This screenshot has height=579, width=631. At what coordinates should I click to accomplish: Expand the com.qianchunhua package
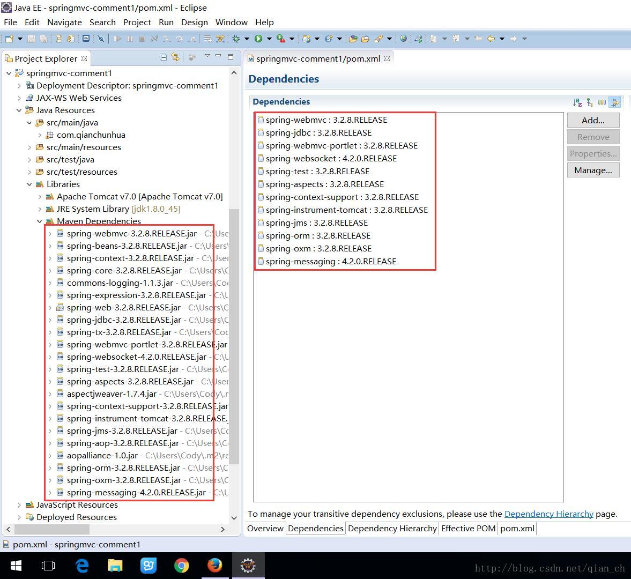click(40, 135)
